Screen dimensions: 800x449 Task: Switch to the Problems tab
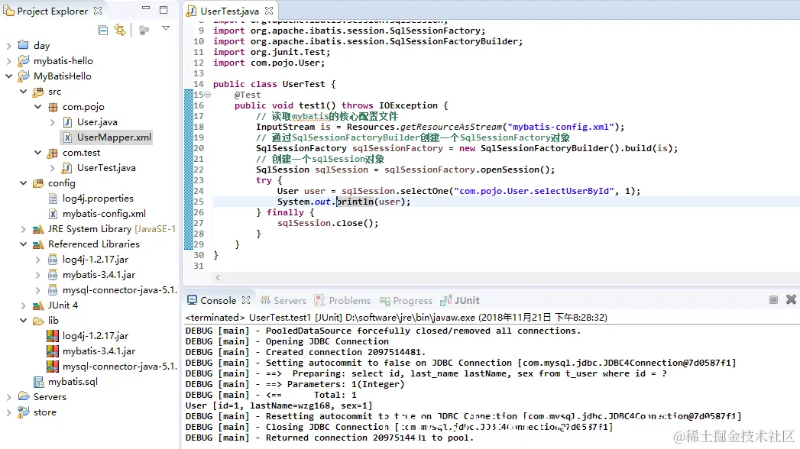[342, 301]
